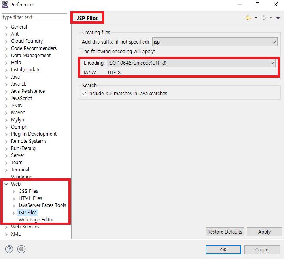Select Mylyn preferences entry
The image size is (284, 259).
pos(17,120)
